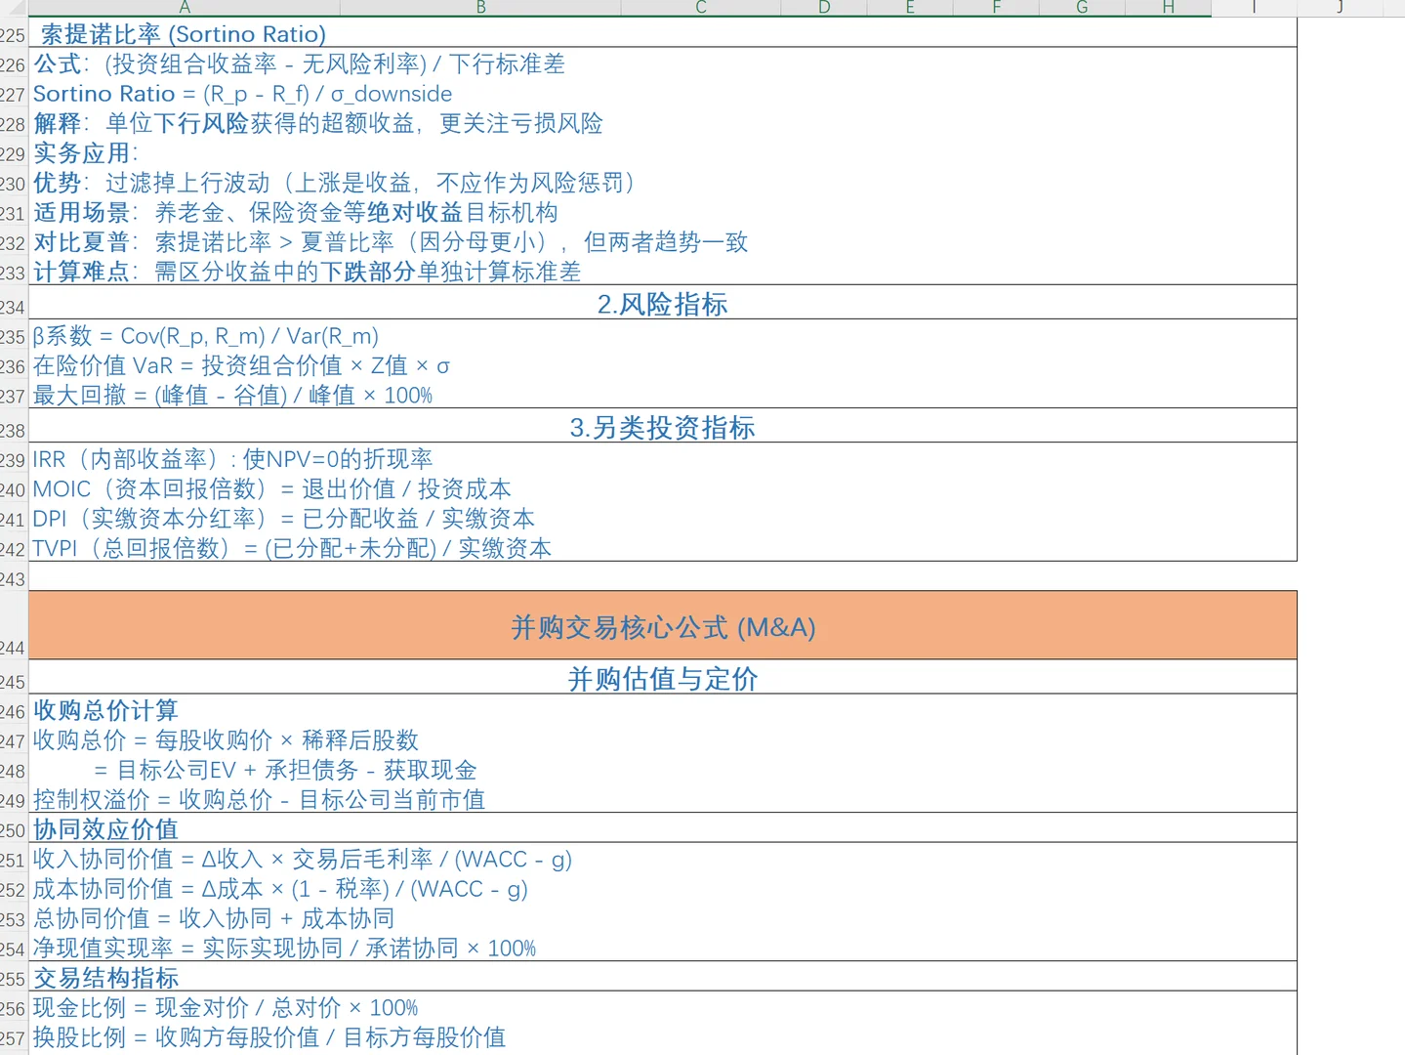Image resolution: width=1405 pixels, height=1055 pixels.
Task: Click the 换股比例 formula cell
Action: pos(269,1037)
